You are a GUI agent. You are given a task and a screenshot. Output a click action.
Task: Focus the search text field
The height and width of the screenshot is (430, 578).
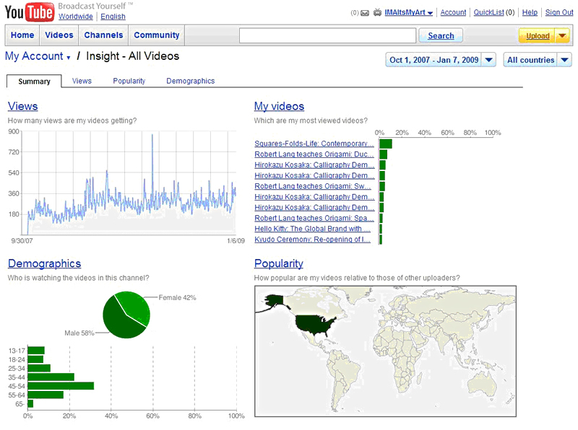(x=327, y=35)
